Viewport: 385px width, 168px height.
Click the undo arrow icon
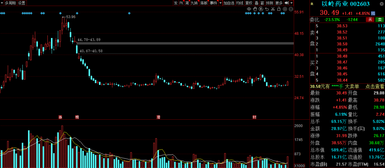266,9
